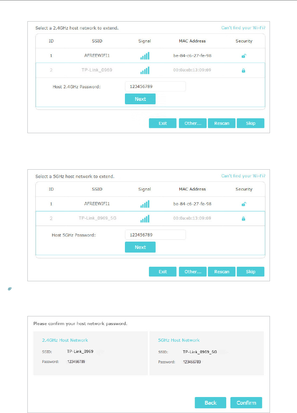Click Security column header in 5GHz table
Viewport: 297px width, 413px height.
[244, 189]
